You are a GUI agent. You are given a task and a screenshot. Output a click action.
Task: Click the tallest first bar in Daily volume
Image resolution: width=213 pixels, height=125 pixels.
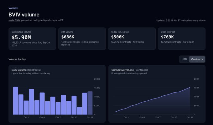[x=15, y=101]
